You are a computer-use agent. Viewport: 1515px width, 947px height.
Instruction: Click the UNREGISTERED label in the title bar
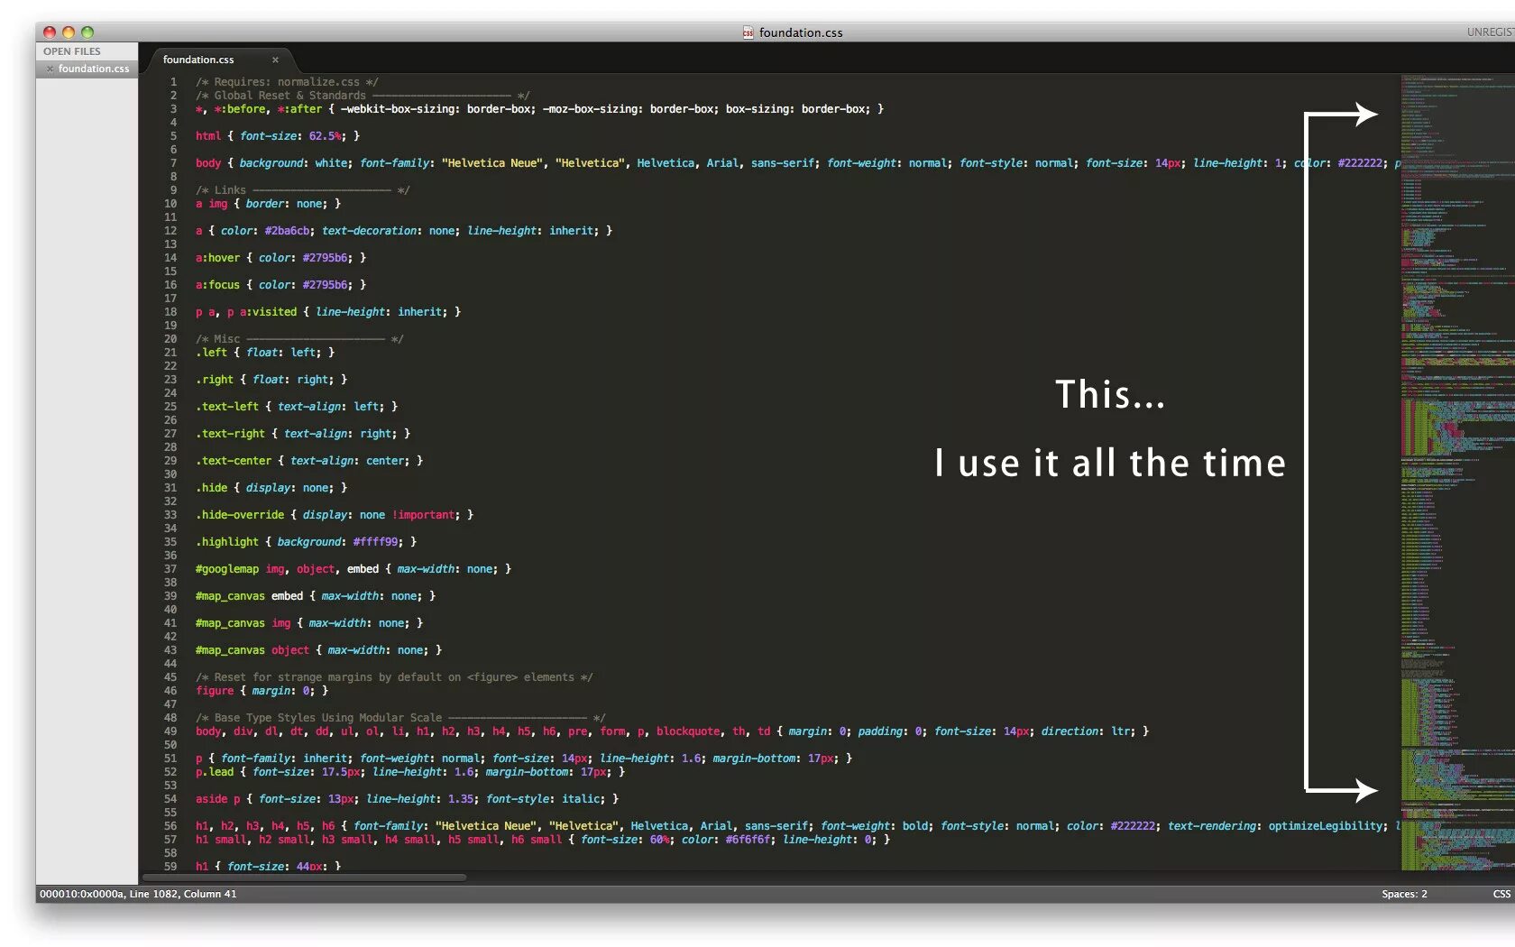[x=1491, y=32]
